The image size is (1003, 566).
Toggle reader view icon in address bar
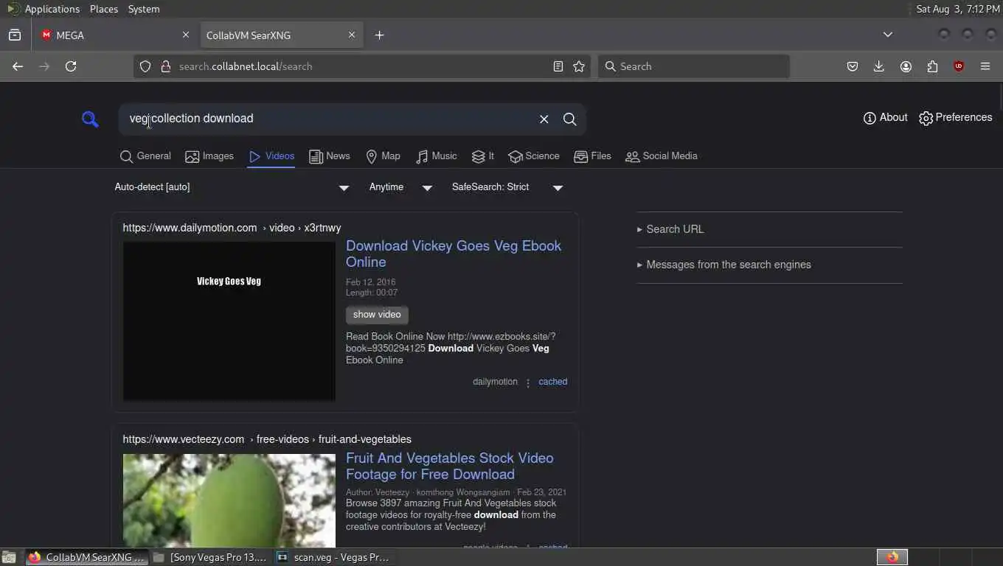[x=558, y=66]
